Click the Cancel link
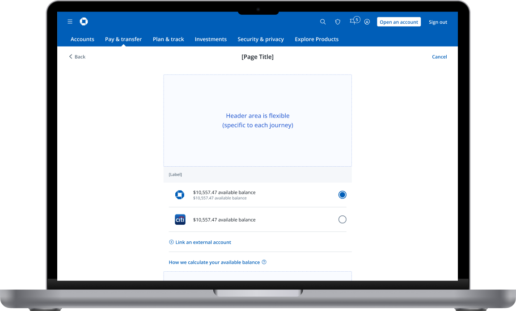Image resolution: width=516 pixels, height=311 pixels. [x=440, y=57]
